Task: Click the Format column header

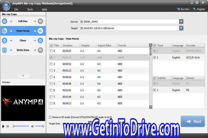Action: (x=133, y=45)
